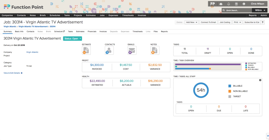The width and height of the screenshot is (269, 140).
Task: Open the Reports main menu item
Action: [253, 15]
